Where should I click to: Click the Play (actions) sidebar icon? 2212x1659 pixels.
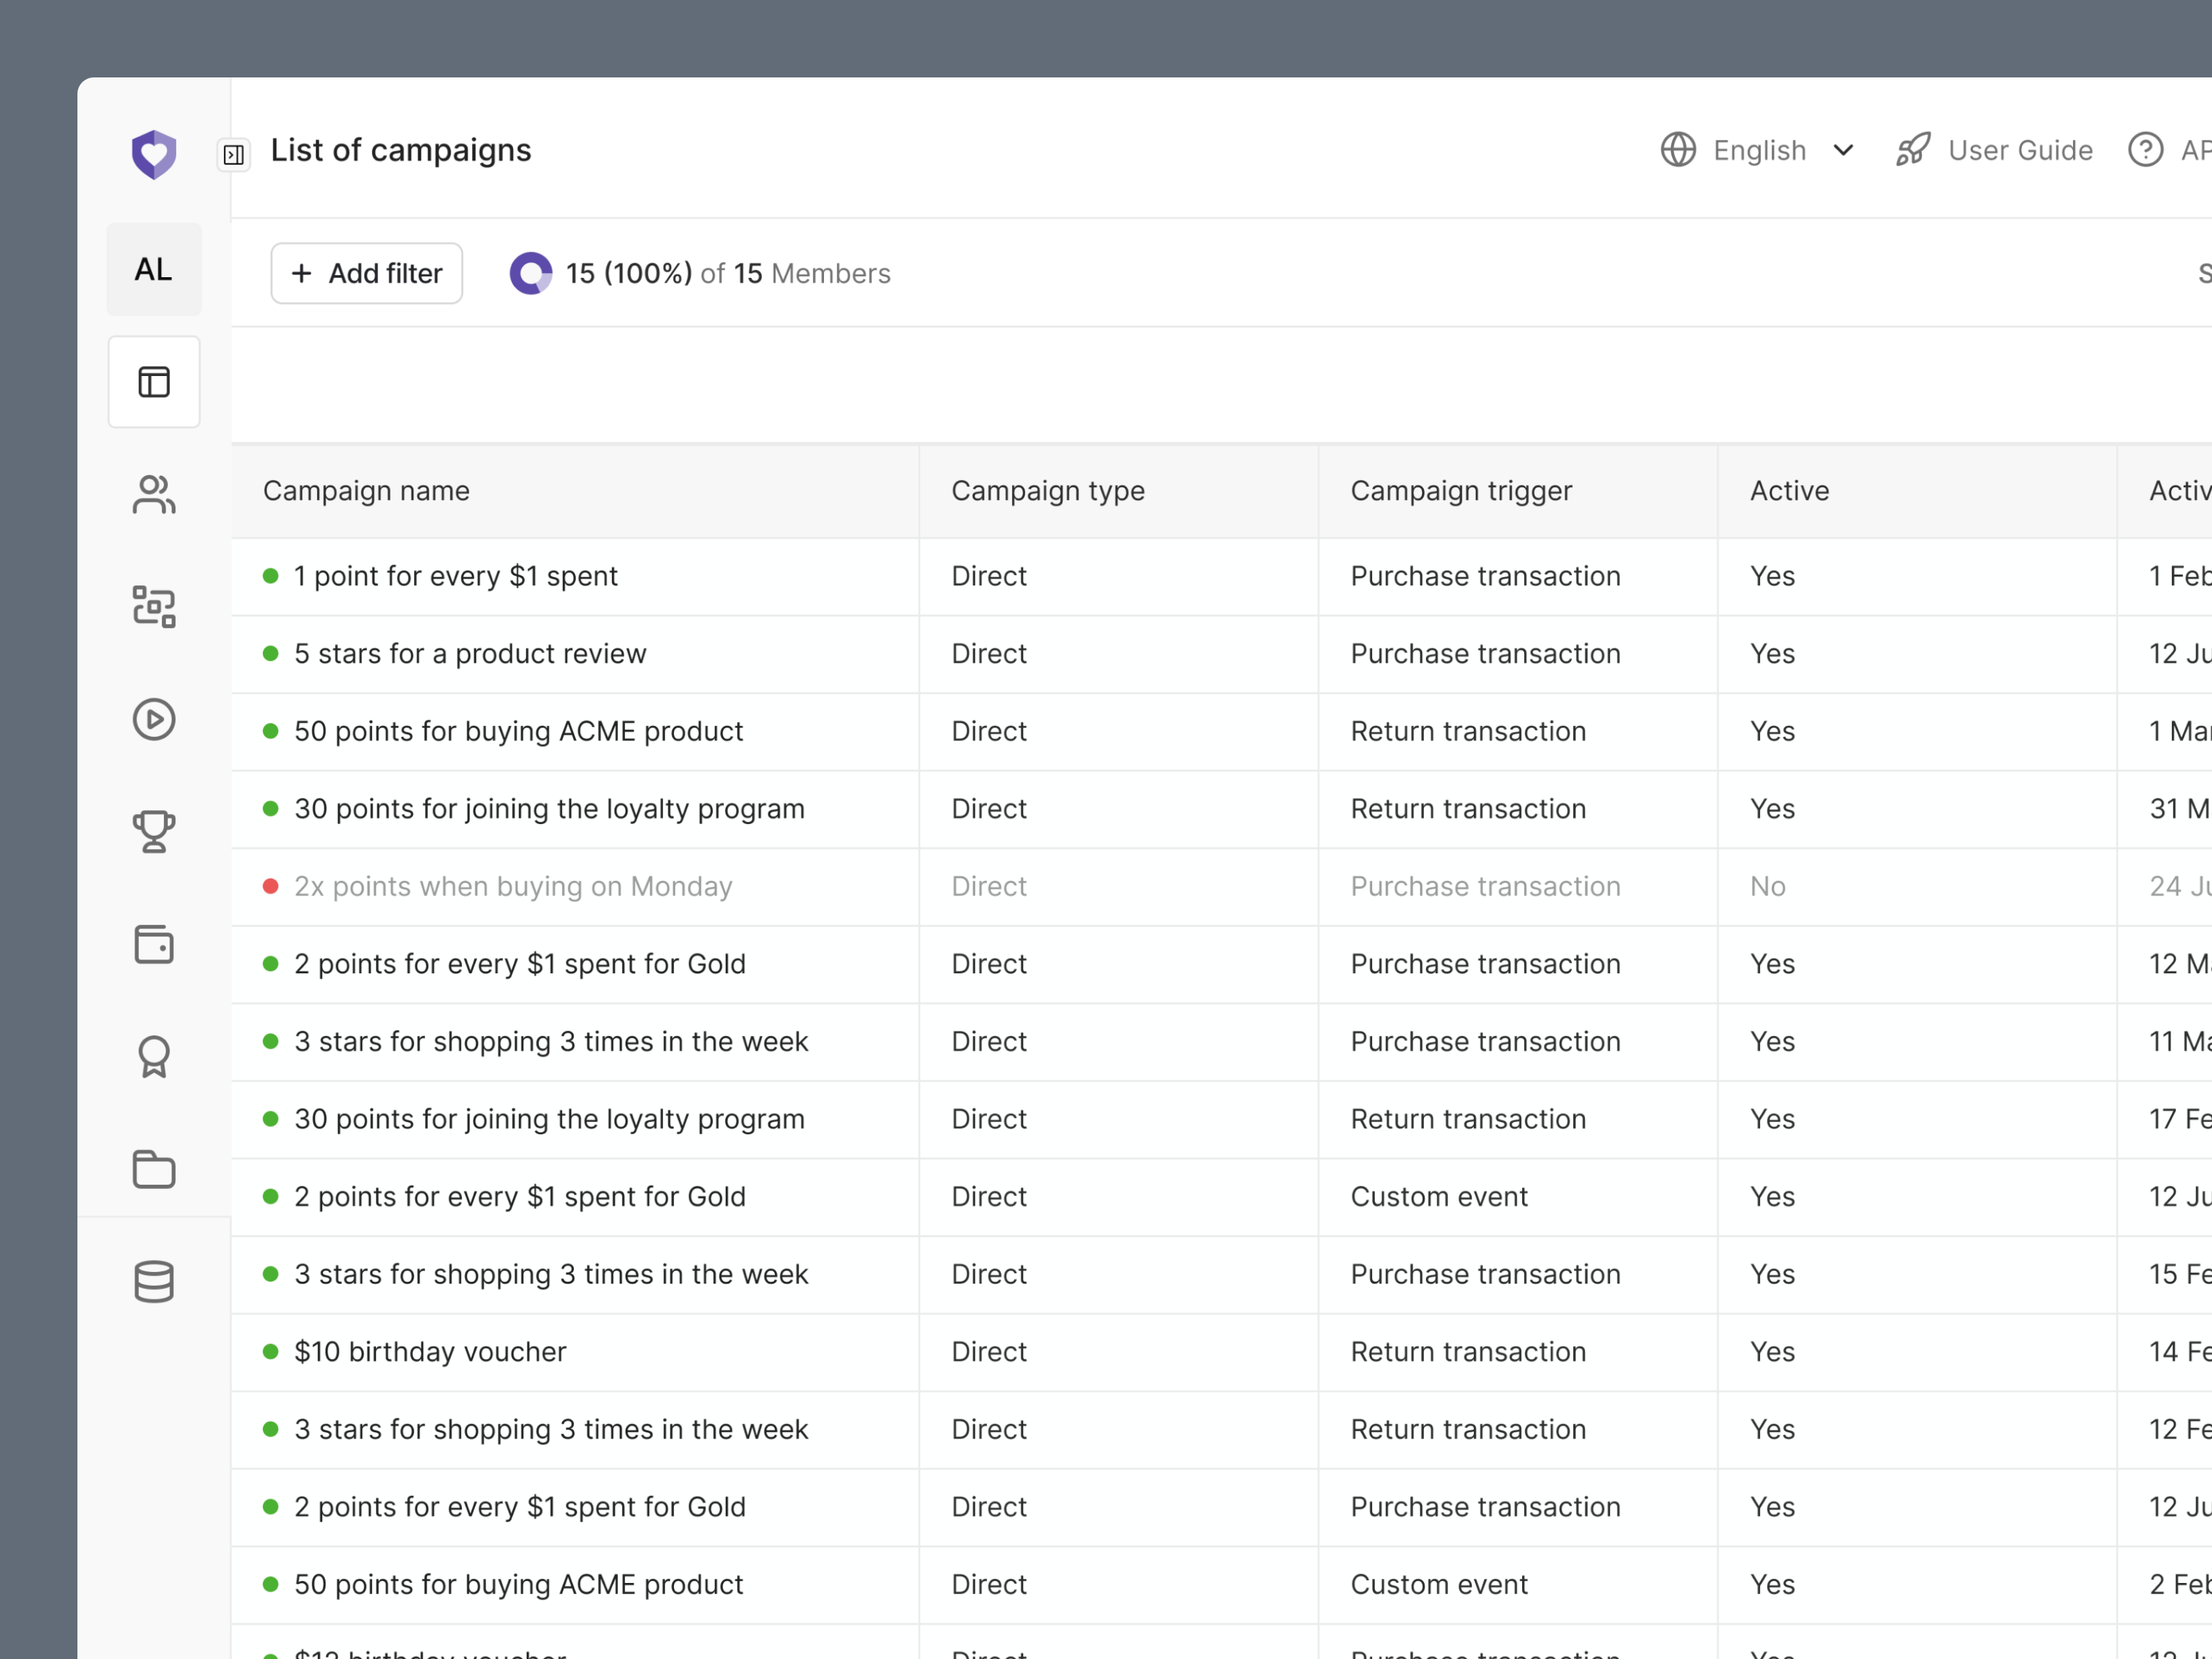(x=153, y=719)
